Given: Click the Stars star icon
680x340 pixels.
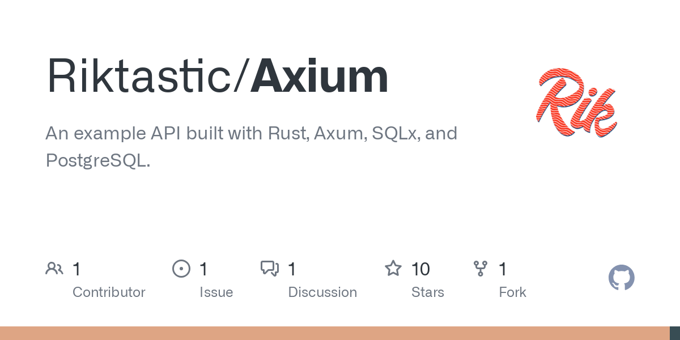Looking at the screenshot, I should (x=393, y=268).
